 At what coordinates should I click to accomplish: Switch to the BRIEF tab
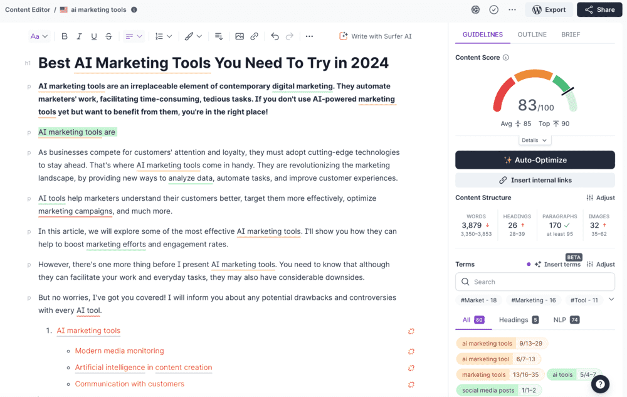pos(571,34)
